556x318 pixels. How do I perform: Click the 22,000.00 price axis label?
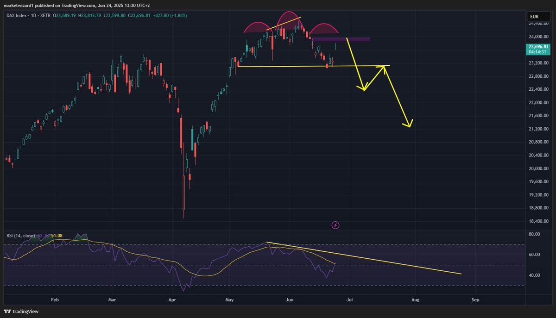(x=538, y=102)
